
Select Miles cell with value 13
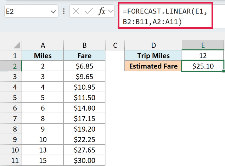pos(43,150)
